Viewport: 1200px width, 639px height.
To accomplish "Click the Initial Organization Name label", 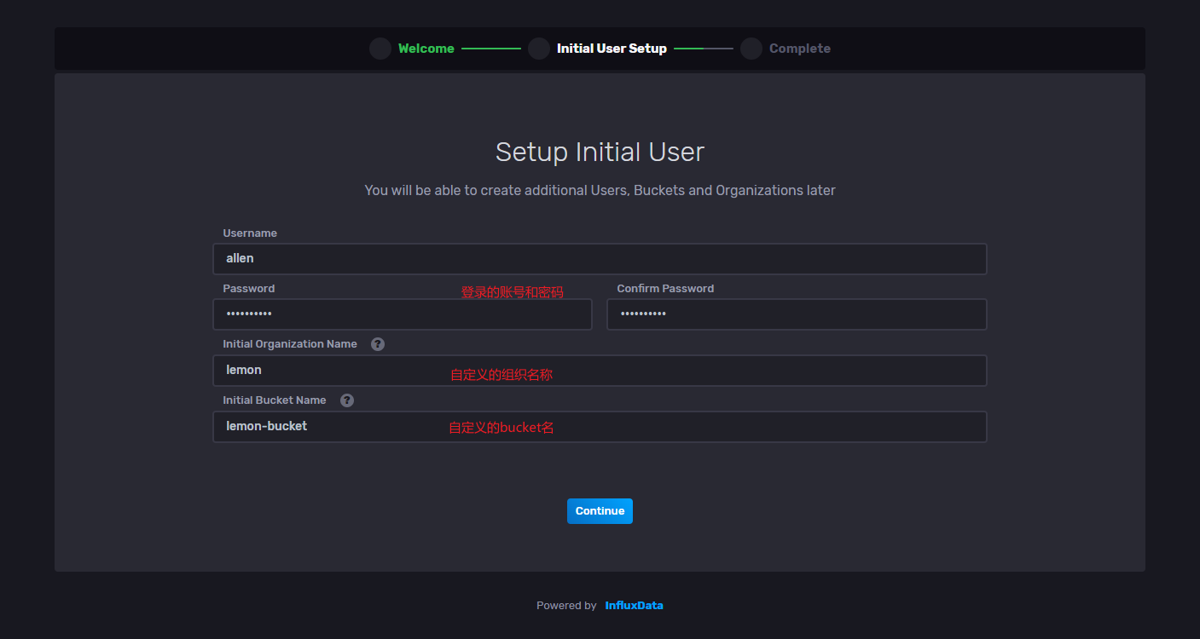I will point(290,344).
